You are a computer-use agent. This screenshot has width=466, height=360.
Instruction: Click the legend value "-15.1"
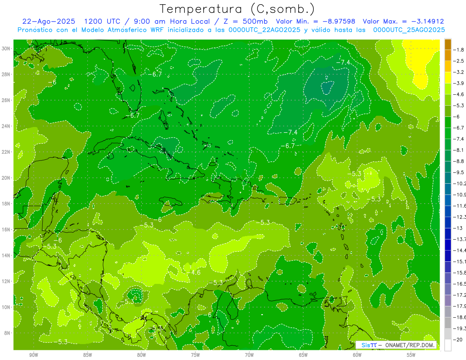[x=460, y=261]
